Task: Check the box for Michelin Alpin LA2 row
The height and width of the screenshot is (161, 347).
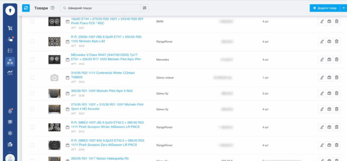Action: click(32, 41)
